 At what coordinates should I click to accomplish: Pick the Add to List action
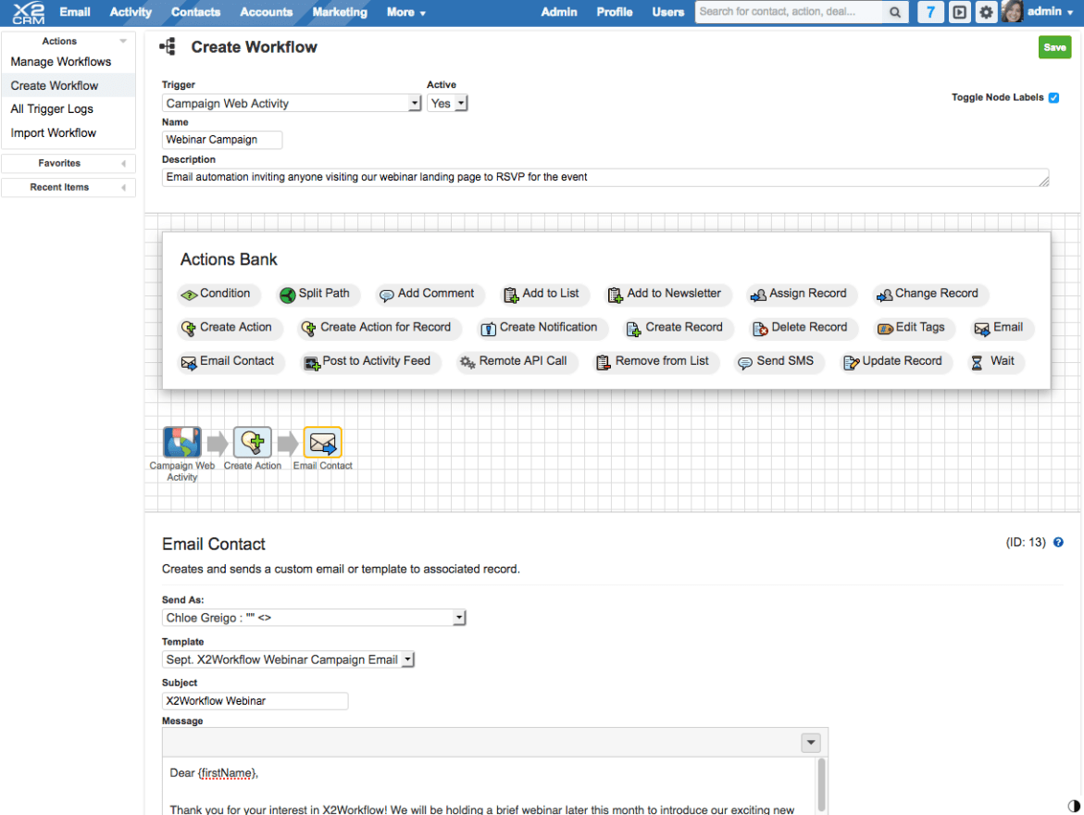click(542, 294)
